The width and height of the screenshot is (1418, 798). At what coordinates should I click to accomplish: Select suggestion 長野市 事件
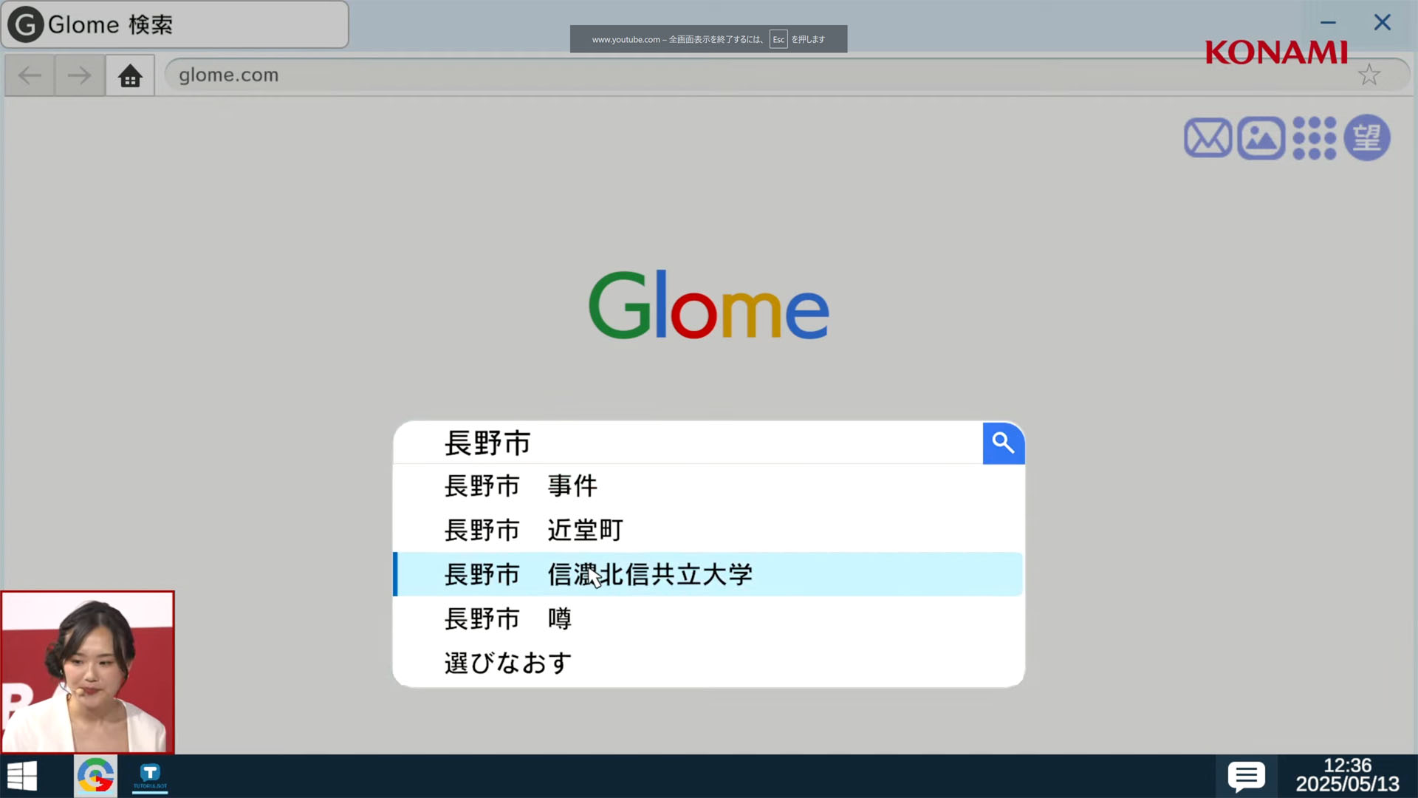coord(708,486)
